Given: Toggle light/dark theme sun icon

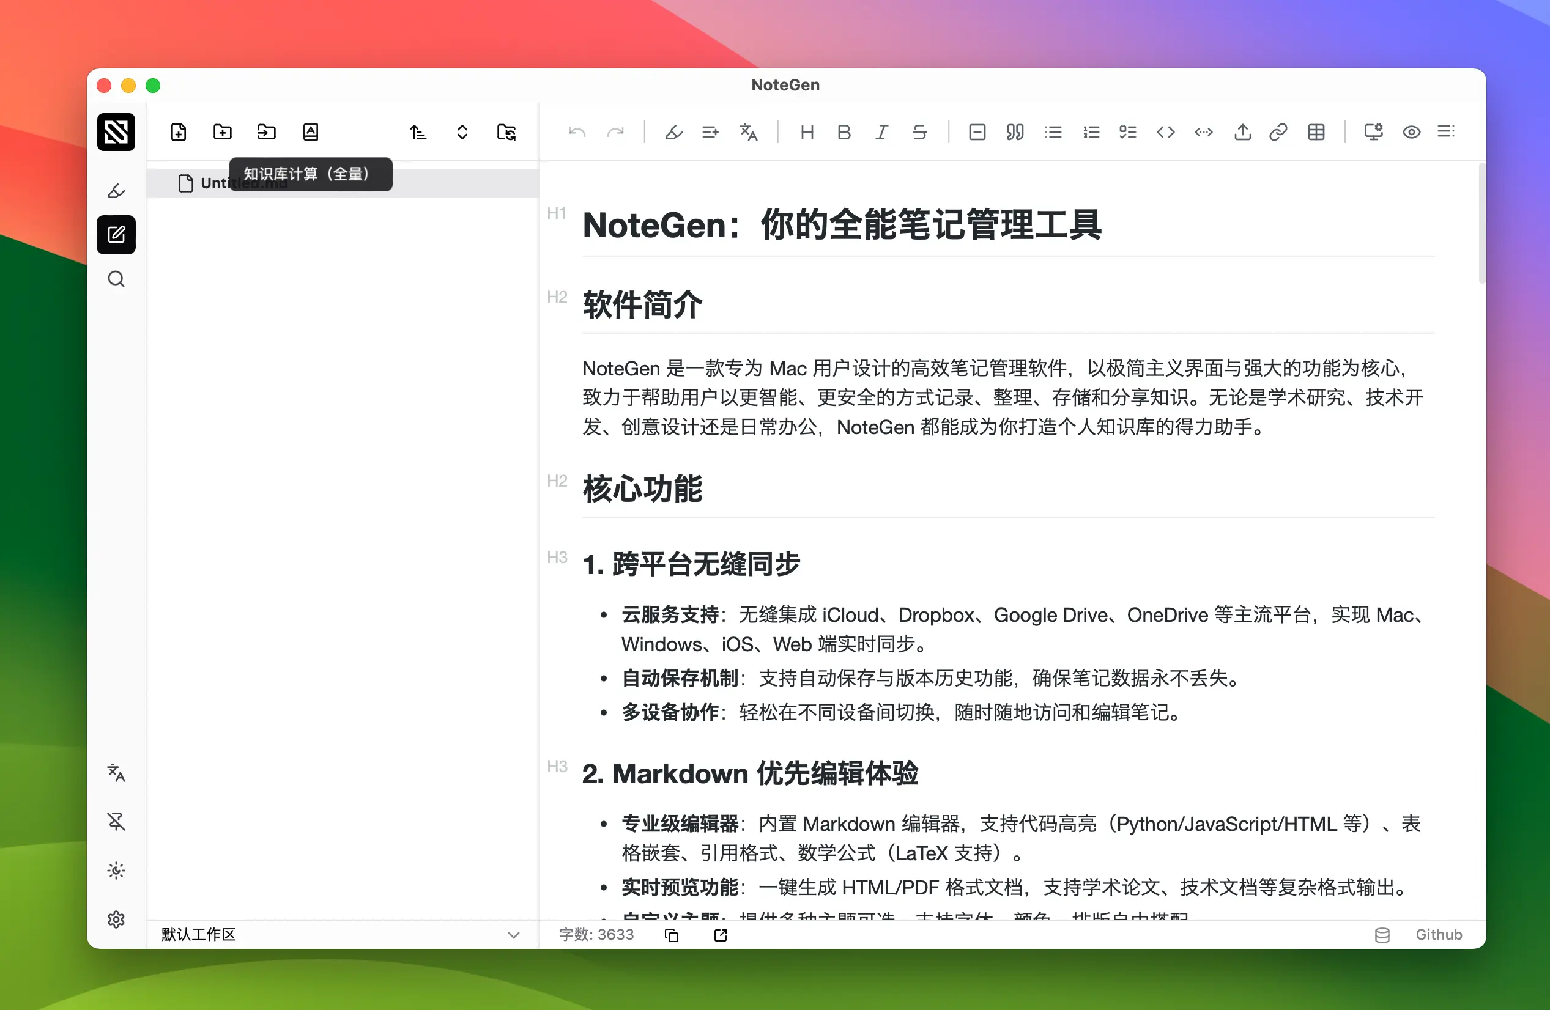Looking at the screenshot, I should coord(116,871).
